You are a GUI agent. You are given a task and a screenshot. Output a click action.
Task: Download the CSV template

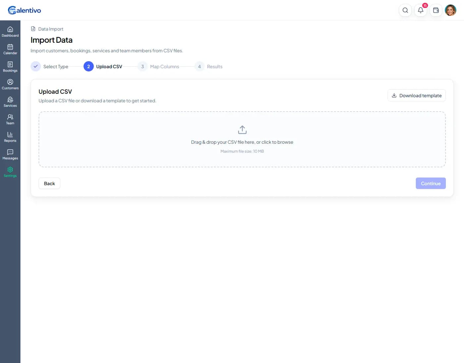417,95
